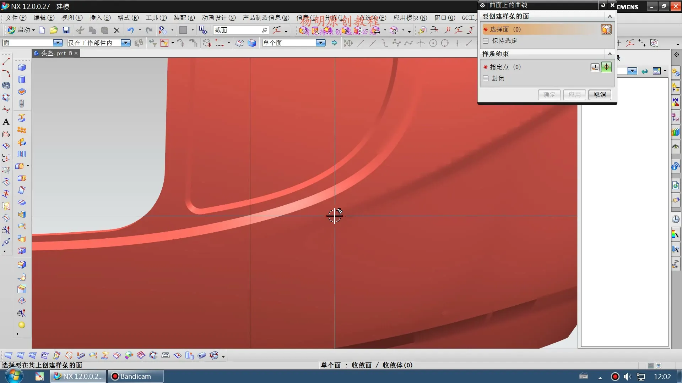Select the text 'A' tool in left sidebar

coord(6,122)
